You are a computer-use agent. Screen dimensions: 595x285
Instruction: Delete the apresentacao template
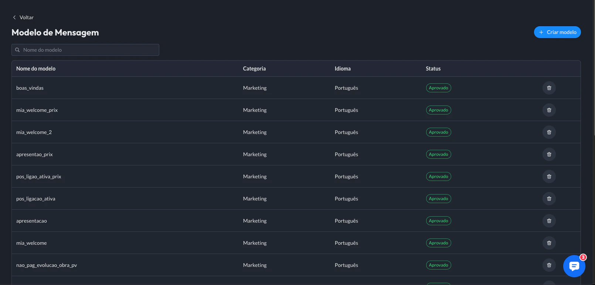[549, 221]
